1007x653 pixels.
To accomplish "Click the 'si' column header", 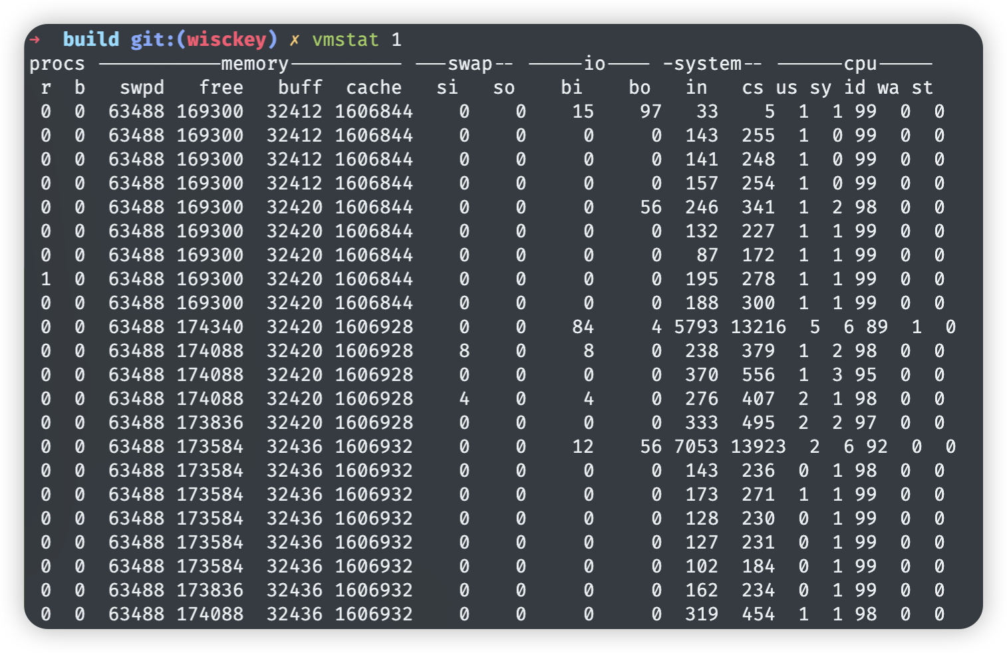I will pos(447,87).
